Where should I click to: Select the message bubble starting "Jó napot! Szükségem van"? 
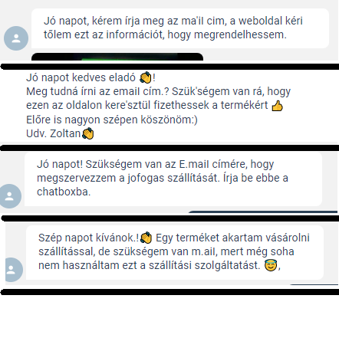pos(173,179)
